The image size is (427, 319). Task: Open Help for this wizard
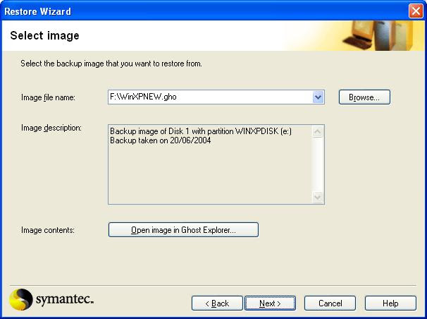point(390,303)
